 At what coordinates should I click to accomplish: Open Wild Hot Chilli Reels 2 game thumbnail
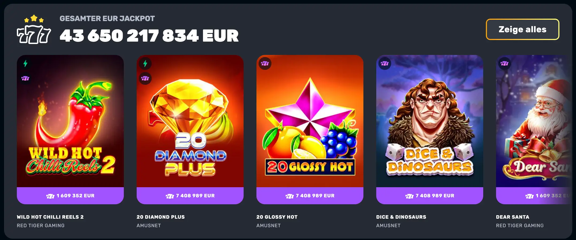point(70,121)
